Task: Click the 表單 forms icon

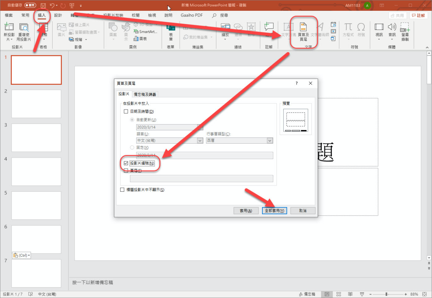Action: point(171,27)
